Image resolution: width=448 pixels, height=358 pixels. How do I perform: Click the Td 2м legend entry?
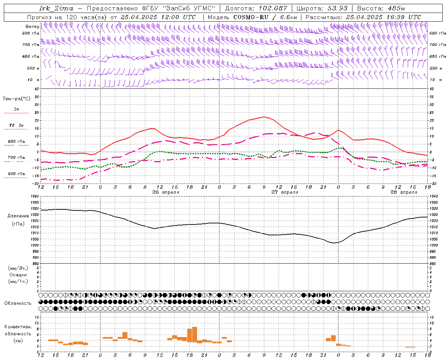pyautogui.click(x=16, y=125)
